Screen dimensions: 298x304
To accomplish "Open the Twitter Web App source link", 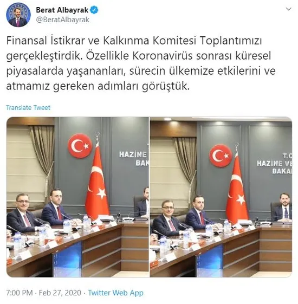I will point(116,293).
